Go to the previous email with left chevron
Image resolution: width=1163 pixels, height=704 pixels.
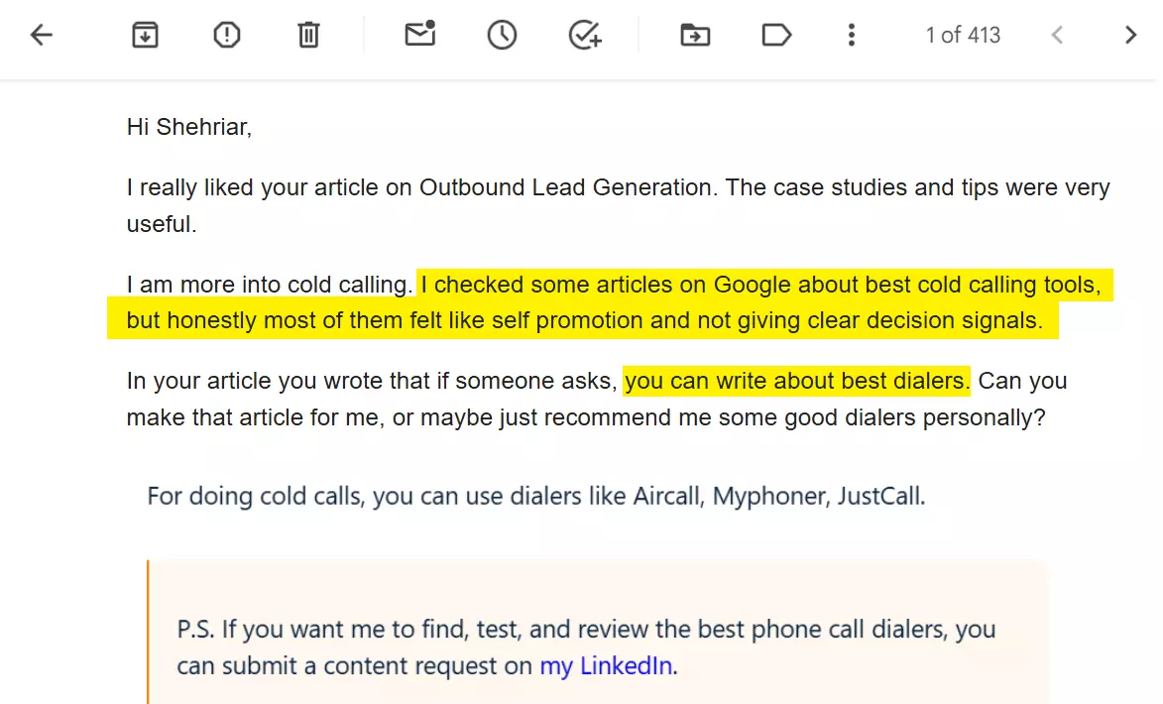tap(1058, 35)
